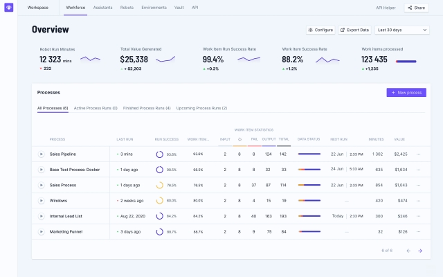Screen dimensions: 443x277
Task: Open more options for Sales Pipeline row
Action: (418, 154)
